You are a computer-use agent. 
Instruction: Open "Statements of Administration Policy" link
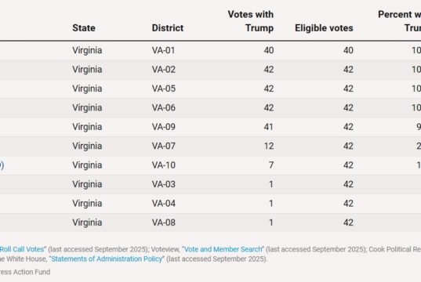[107, 259]
